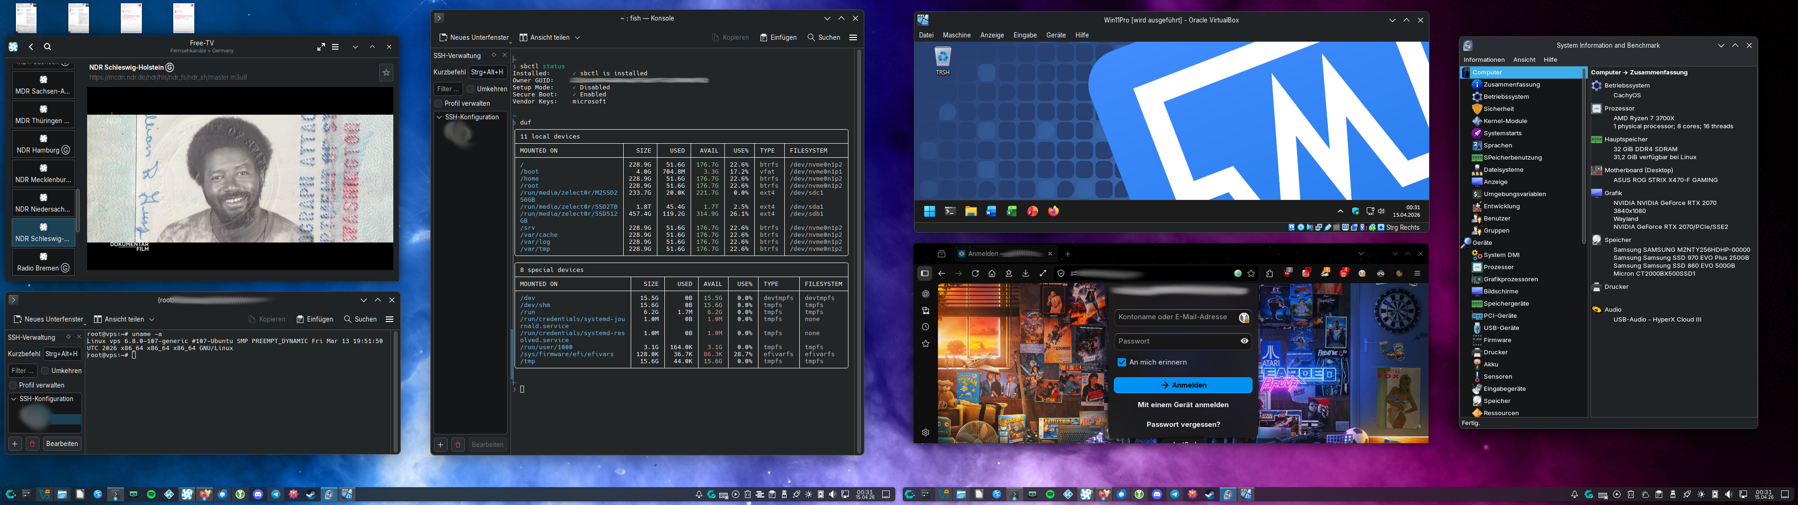This screenshot has height=505, width=1798.
Task: Launch Word from the Windows VM taskbar
Action: 991,212
